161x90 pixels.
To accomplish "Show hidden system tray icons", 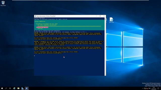I will [x=143, y=88].
